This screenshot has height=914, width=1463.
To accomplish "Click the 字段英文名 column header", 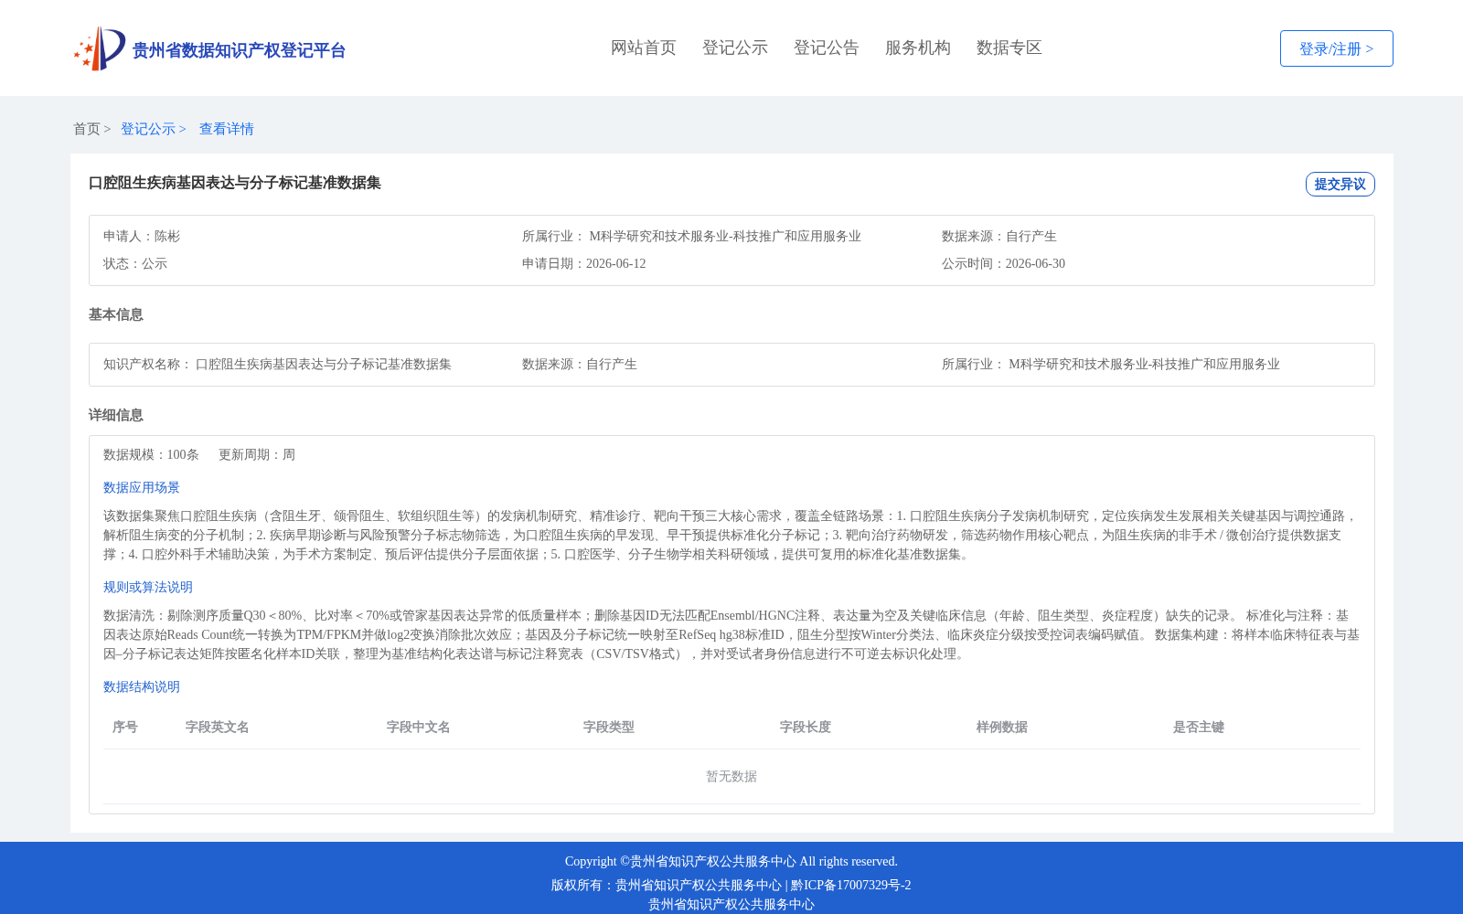I will point(218,727).
